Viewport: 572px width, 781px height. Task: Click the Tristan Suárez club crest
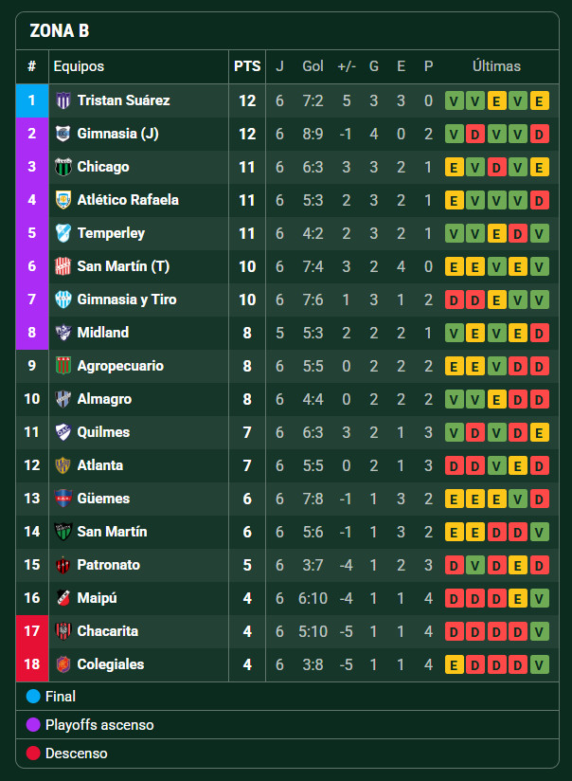[63, 100]
